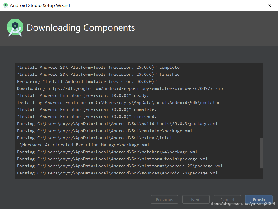Close the Setup Wizard window

coord(269,5)
